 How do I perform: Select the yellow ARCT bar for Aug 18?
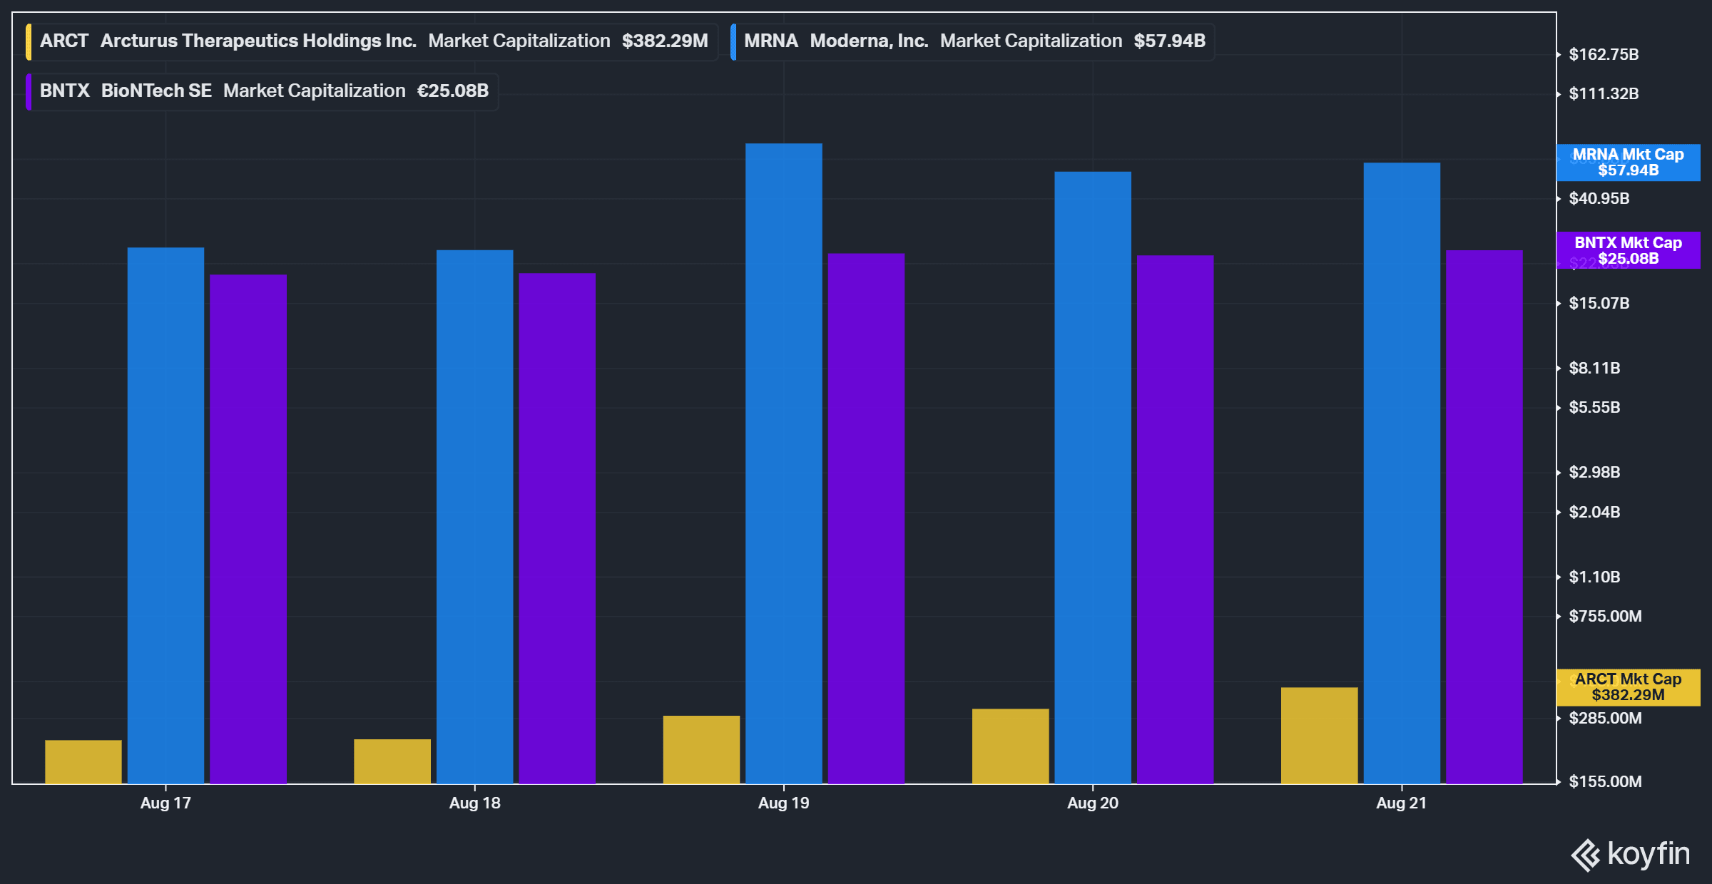click(392, 761)
